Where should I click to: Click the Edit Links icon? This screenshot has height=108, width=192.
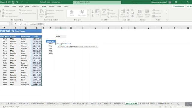[46, 17]
